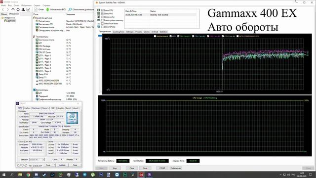This screenshot has height=178, width=316.
Task: Click the INTEL SSD temperature row icon
Action: (x=37, y=81)
